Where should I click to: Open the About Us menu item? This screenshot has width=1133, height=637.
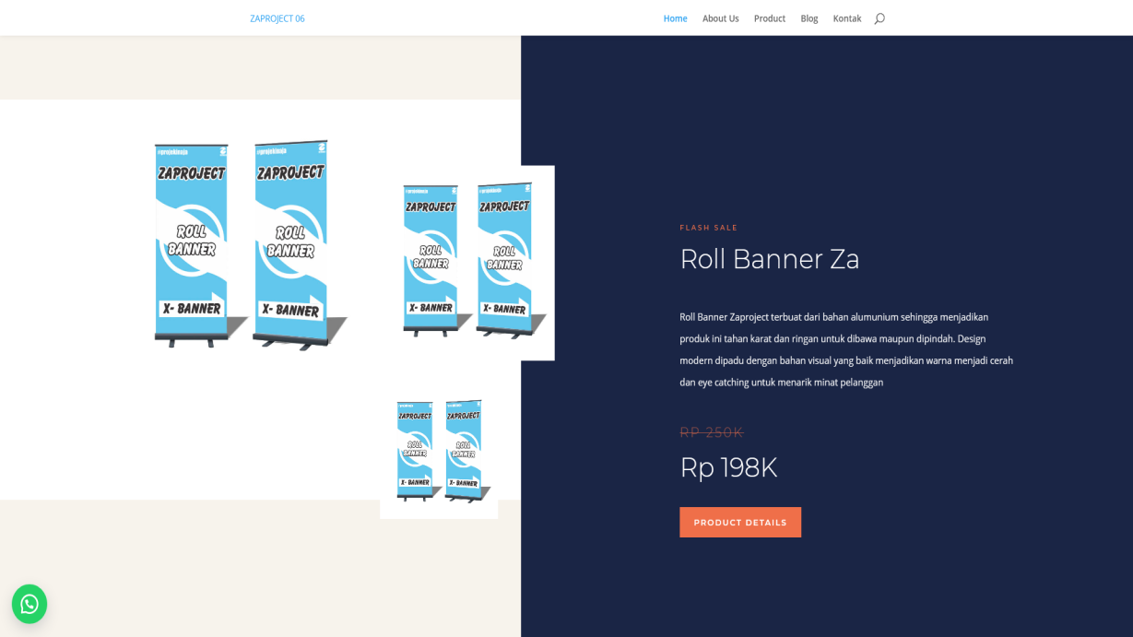point(720,18)
